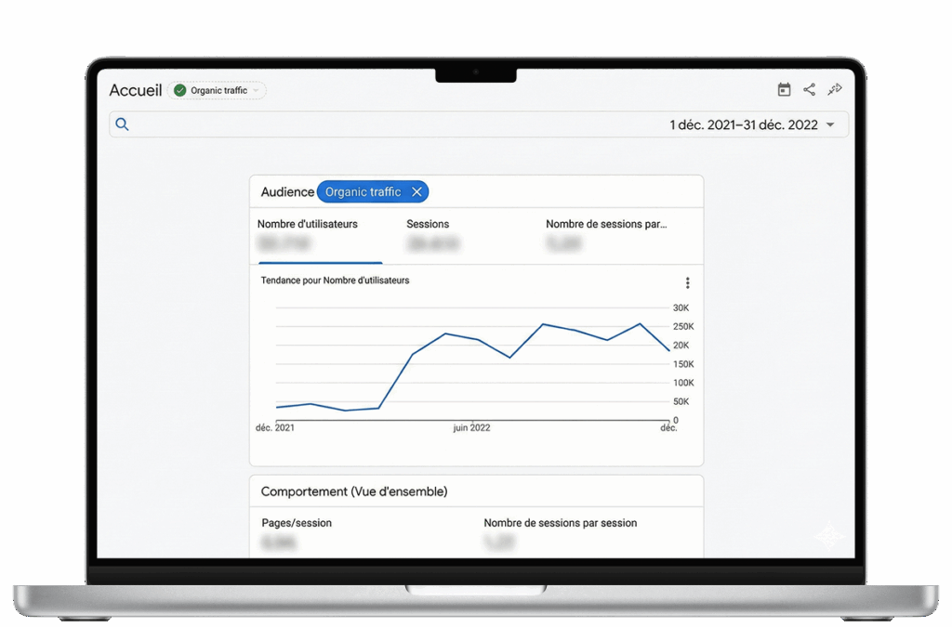Click the compass watermark logo at bottom right
952x627 pixels.
[x=827, y=536]
